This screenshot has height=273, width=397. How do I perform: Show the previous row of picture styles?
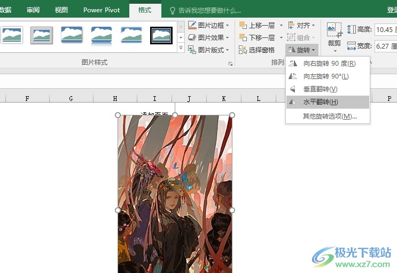click(181, 27)
